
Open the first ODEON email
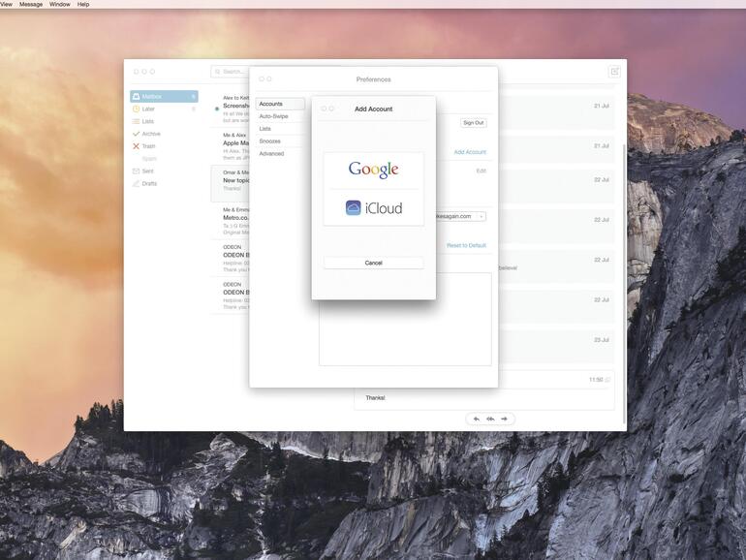tap(230, 259)
